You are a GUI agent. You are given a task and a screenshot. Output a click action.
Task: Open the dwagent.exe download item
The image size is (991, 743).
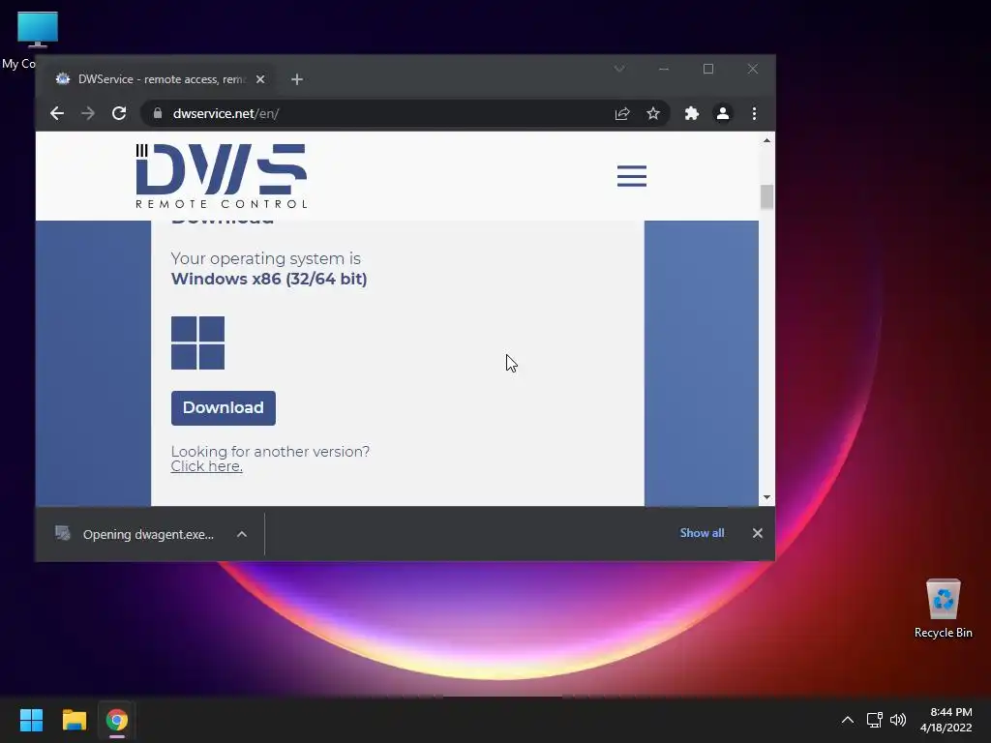tap(135, 534)
